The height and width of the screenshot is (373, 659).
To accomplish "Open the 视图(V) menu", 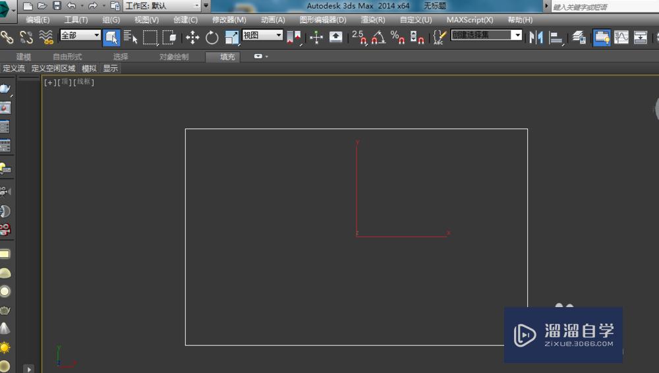I will pyautogui.click(x=147, y=20).
